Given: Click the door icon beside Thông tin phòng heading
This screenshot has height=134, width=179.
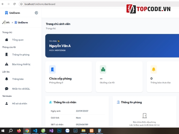Looking at the screenshot, I should click(x=118, y=102).
